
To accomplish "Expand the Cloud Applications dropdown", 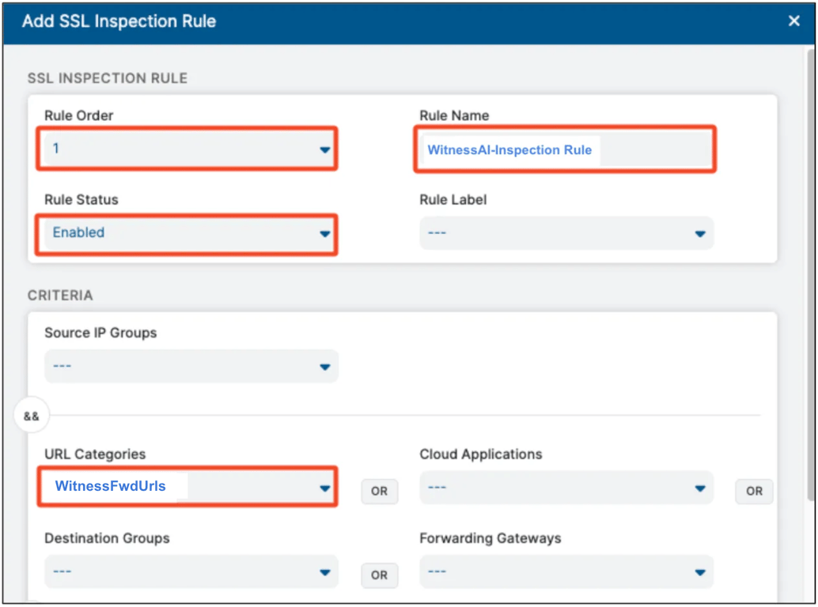I will pos(566,488).
